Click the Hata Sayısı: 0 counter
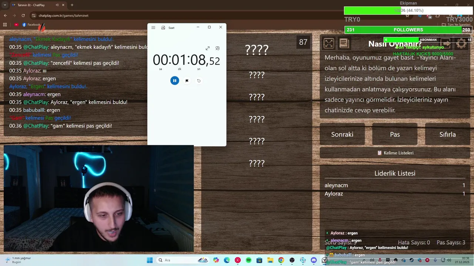The height and width of the screenshot is (266, 474). click(414, 243)
